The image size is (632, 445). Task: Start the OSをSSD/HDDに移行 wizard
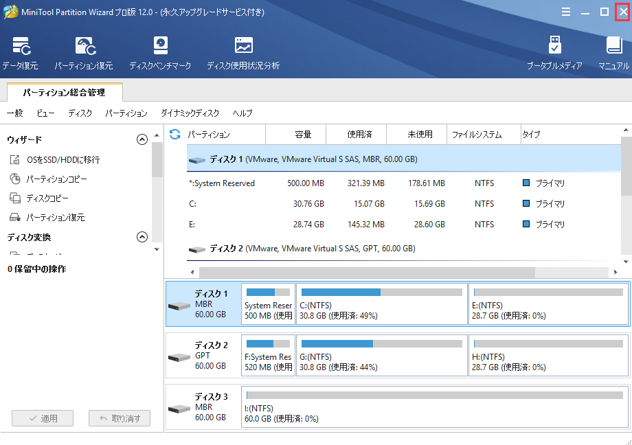[x=63, y=160]
